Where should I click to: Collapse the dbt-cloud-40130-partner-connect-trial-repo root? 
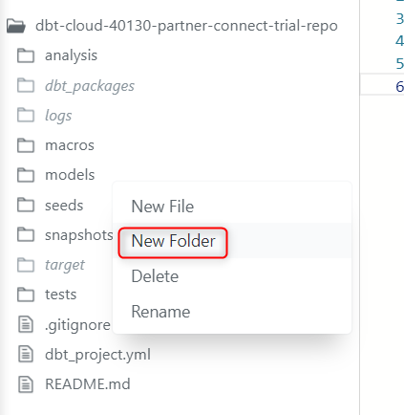(x=186, y=26)
